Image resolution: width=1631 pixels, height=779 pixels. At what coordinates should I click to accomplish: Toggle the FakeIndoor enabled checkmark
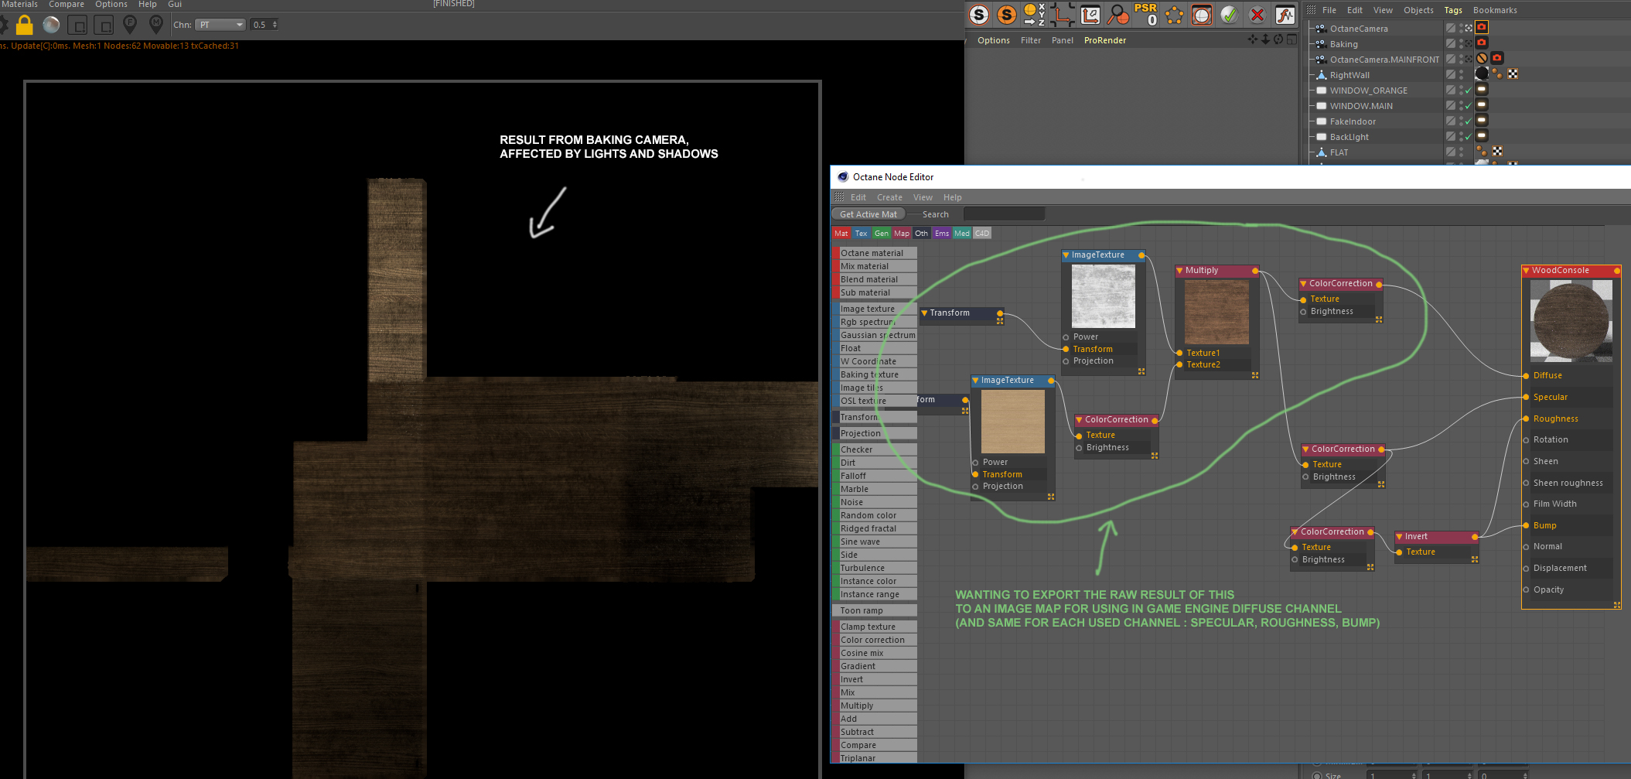(x=1468, y=121)
